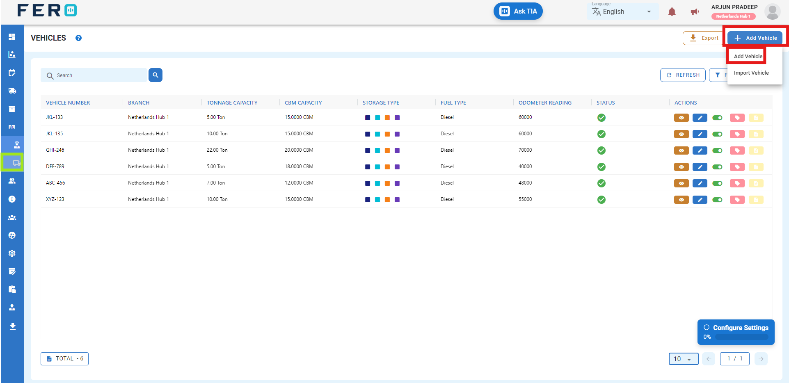Open the note edit icon in sidebar
Image resolution: width=789 pixels, height=383 pixels.
pos(12,271)
